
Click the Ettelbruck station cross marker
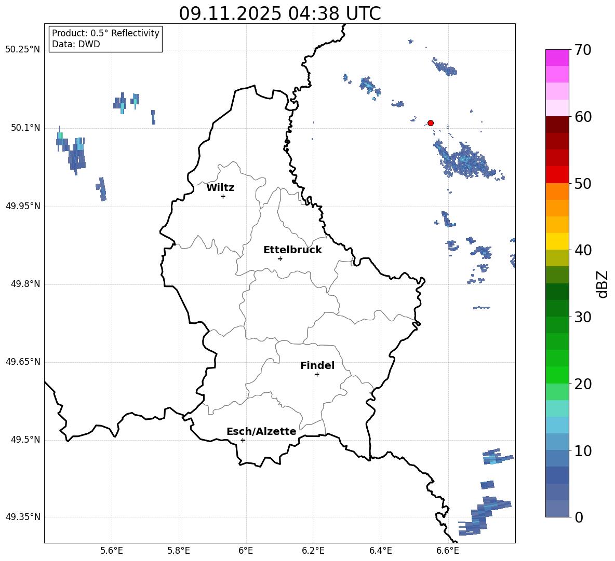click(280, 258)
